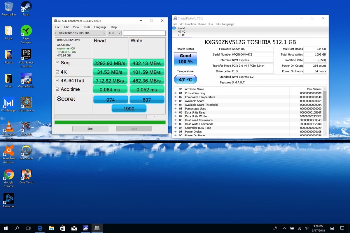Select the Composite Temperature attribute row

249,97
